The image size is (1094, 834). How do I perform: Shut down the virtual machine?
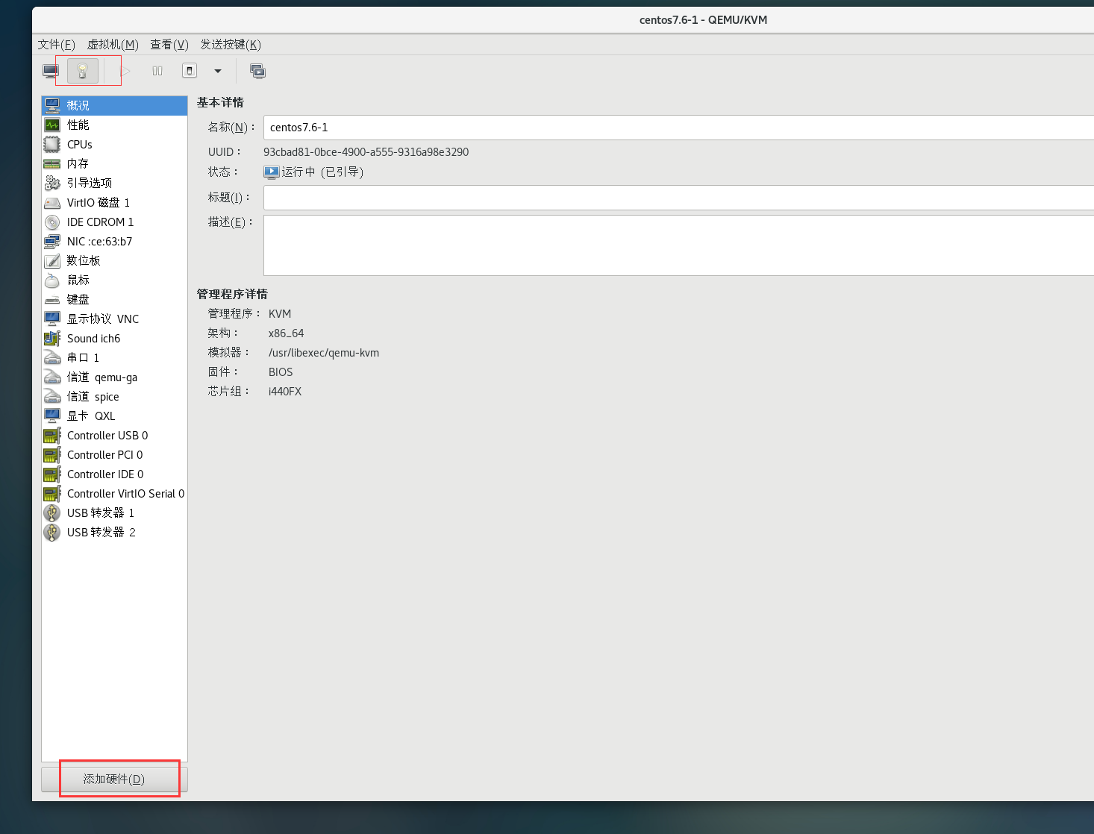(x=190, y=71)
